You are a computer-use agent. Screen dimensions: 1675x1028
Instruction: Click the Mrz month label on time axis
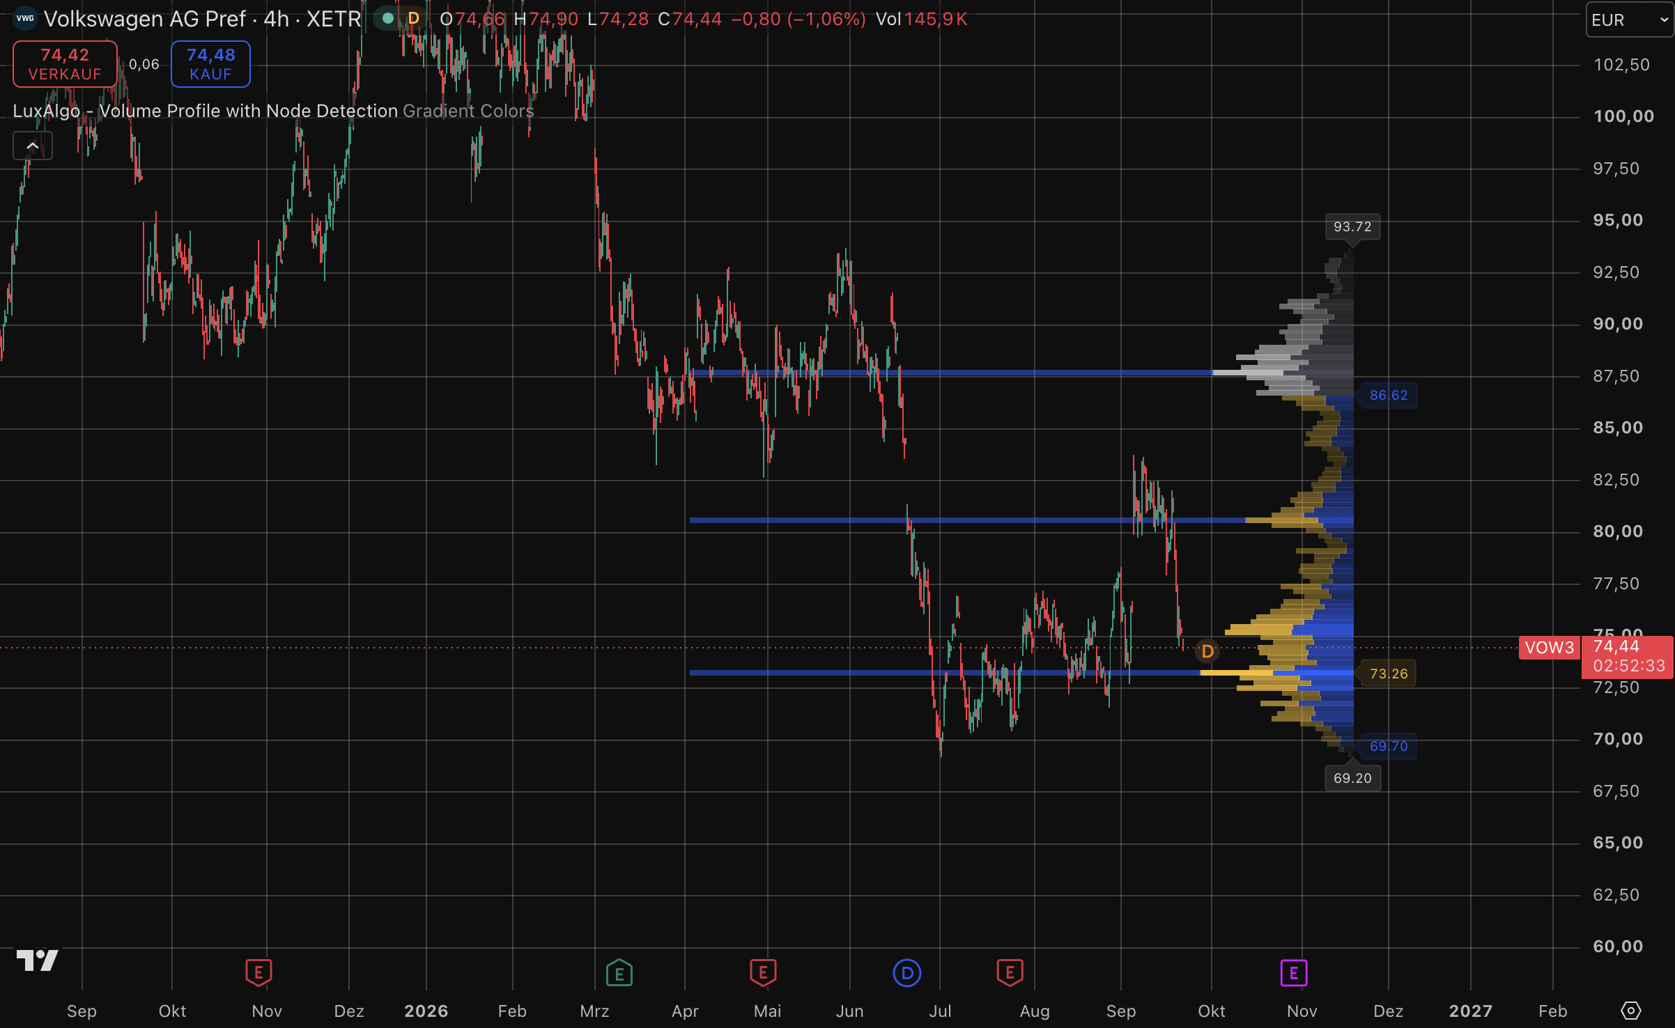click(x=594, y=1011)
